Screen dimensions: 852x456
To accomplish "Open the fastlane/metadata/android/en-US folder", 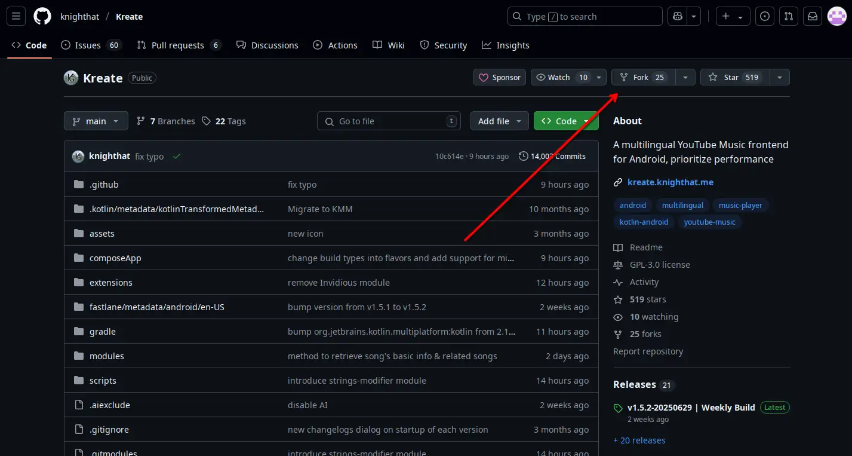I will coord(157,307).
